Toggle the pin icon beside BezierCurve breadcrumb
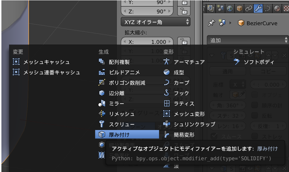289x172 pixels. (211, 23)
